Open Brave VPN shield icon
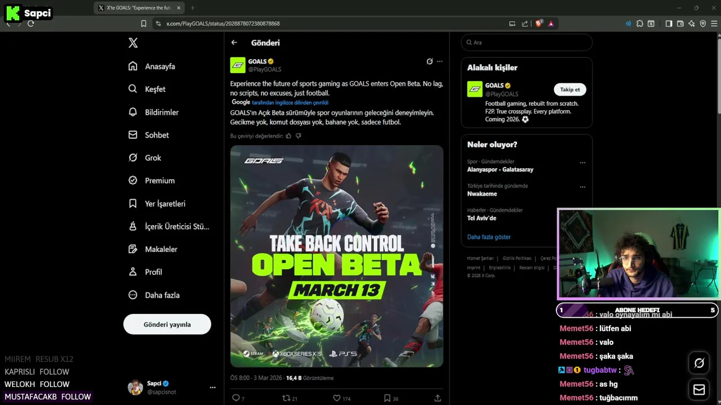721x405 pixels. (703, 24)
